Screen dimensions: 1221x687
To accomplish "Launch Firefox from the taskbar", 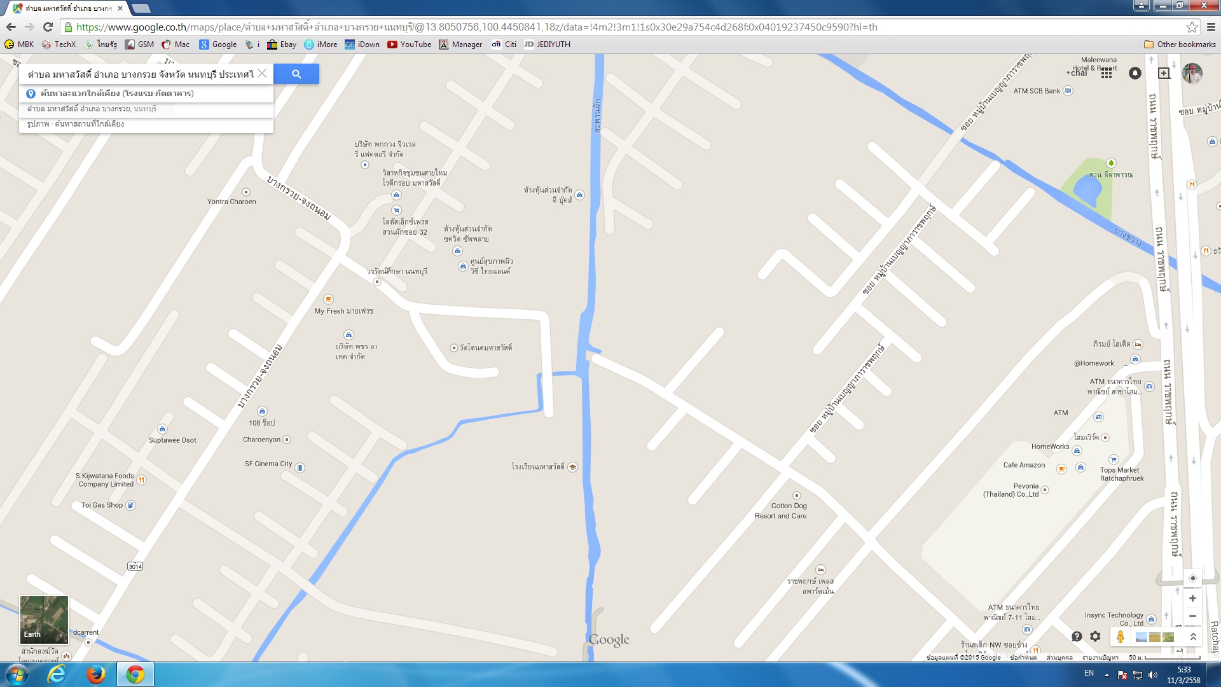I will tap(96, 674).
